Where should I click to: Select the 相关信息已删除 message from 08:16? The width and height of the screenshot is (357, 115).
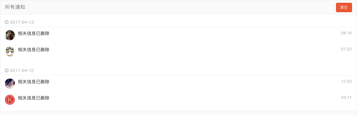pyautogui.click(x=34, y=34)
